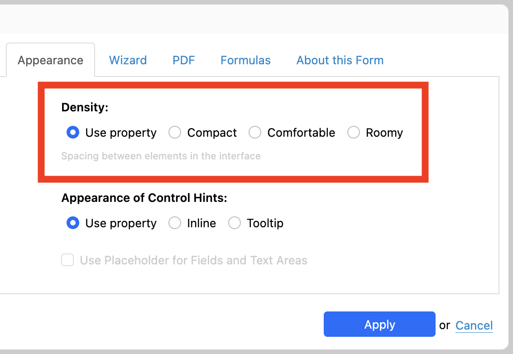Open the PDF tab

click(x=183, y=60)
